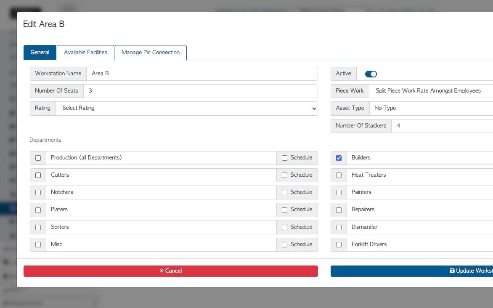The width and height of the screenshot is (493, 308).
Task: Open the Rating dropdown
Action: tap(187, 108)
